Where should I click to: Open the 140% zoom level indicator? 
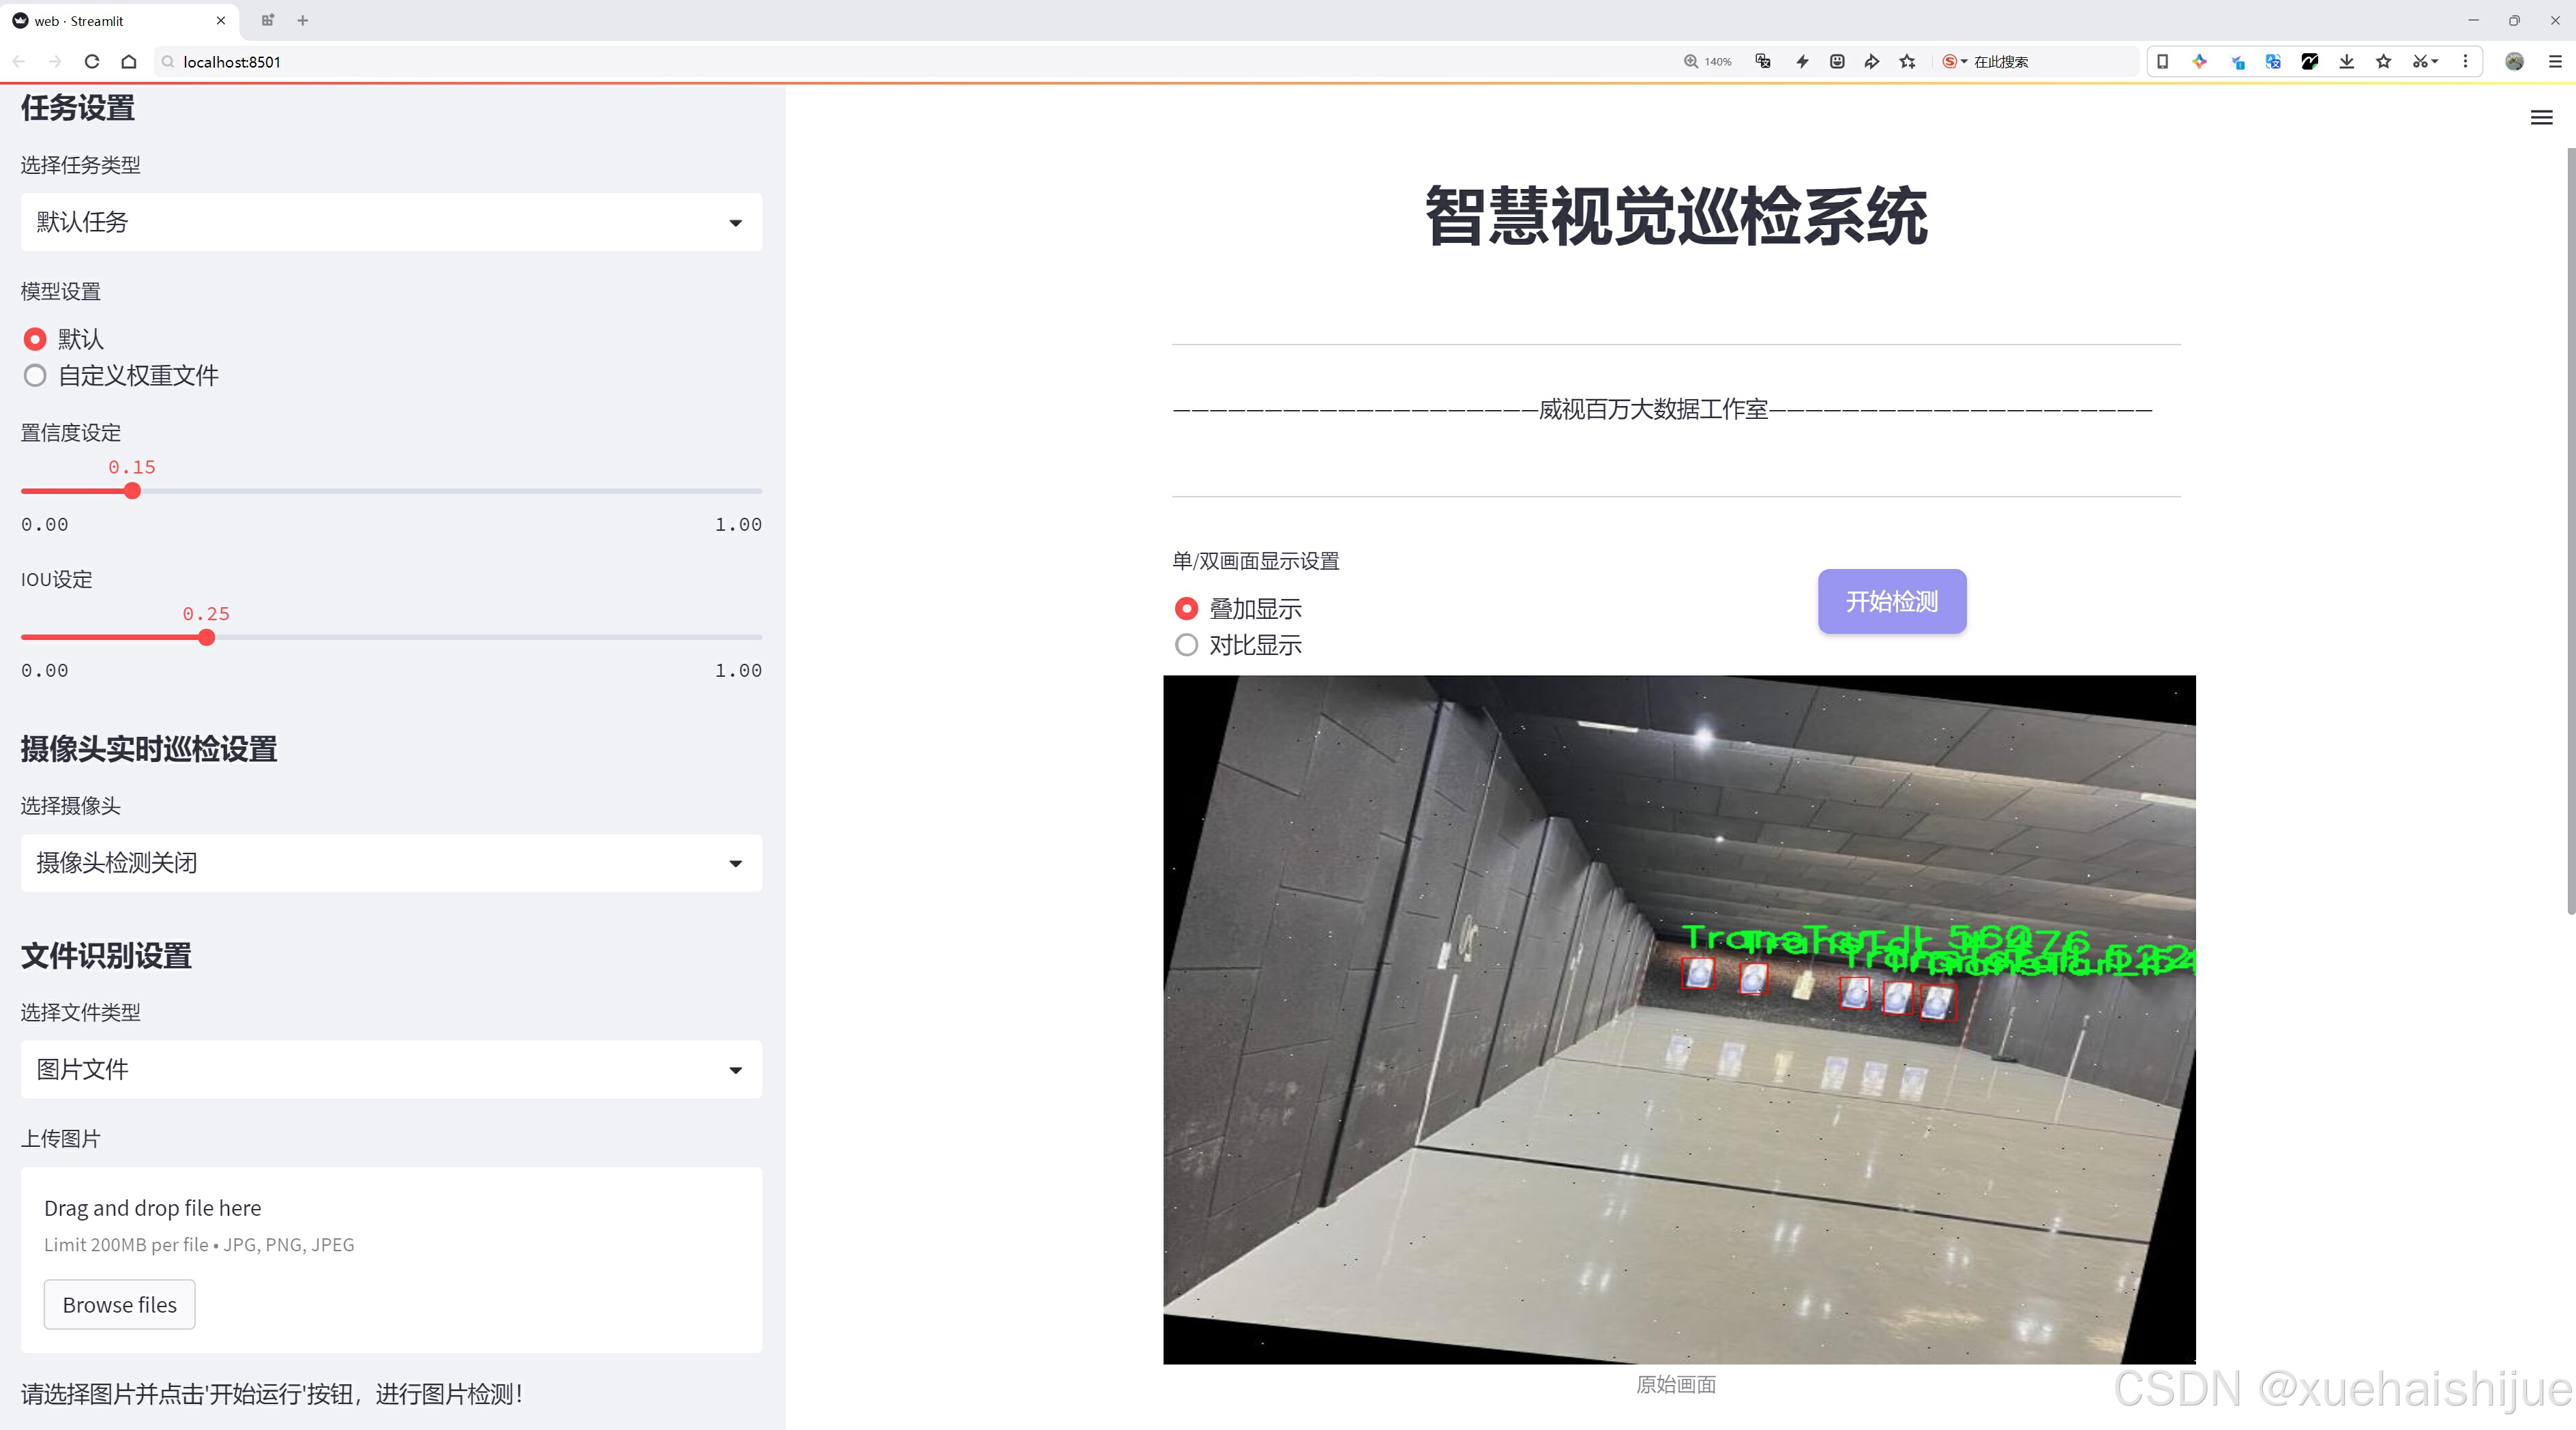(x=1707, y=61)
